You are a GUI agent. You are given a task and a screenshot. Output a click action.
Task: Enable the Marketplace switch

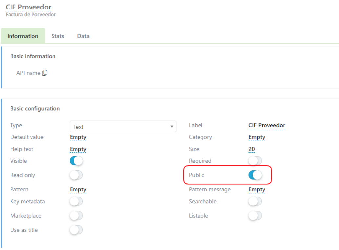pos(76,216)
